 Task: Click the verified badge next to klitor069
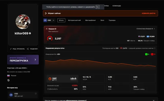tap(30, 33)
